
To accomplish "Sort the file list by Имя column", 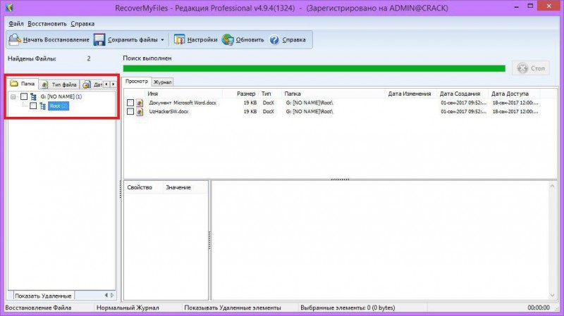I will (x=184, y=94).
